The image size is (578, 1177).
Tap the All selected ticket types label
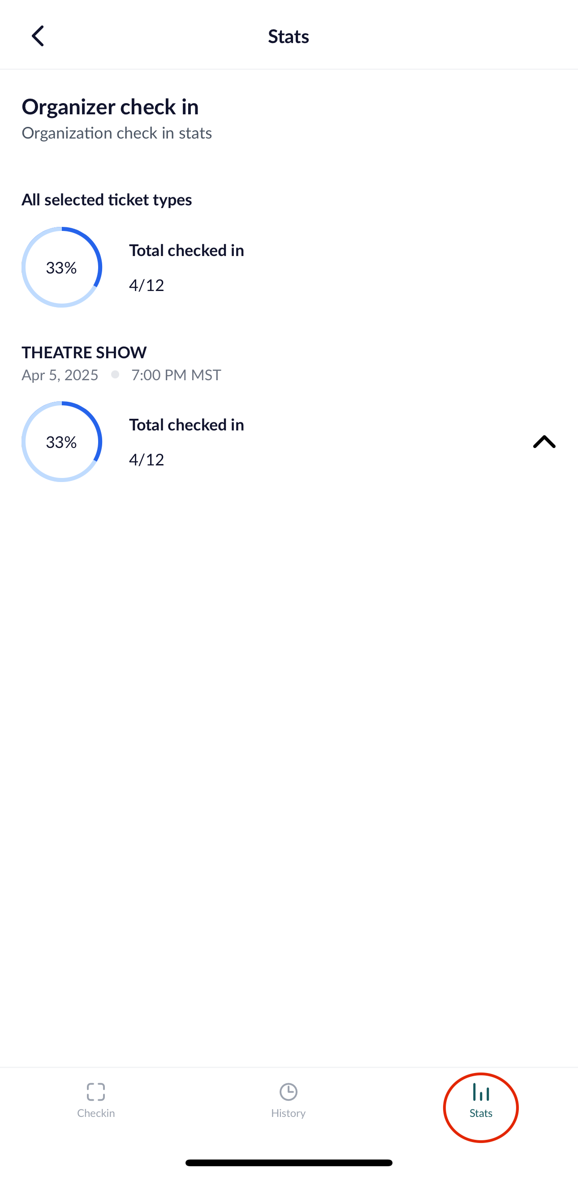pyautogui.click(x=106, y=200)
